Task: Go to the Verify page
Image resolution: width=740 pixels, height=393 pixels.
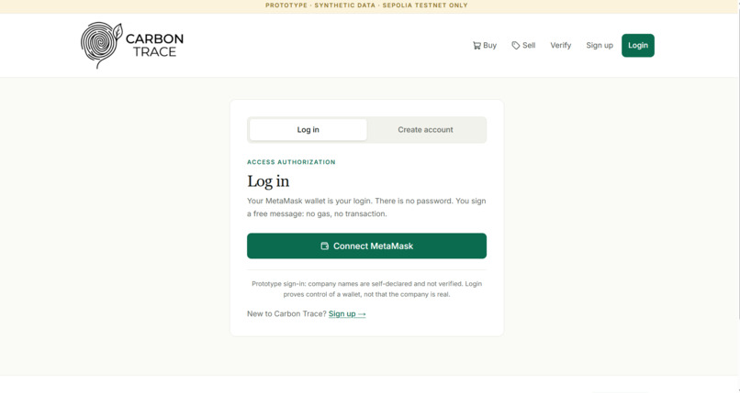Action: (x=561, y=45)
